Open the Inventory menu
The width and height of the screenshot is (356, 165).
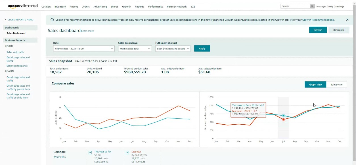tap(60, 7)
